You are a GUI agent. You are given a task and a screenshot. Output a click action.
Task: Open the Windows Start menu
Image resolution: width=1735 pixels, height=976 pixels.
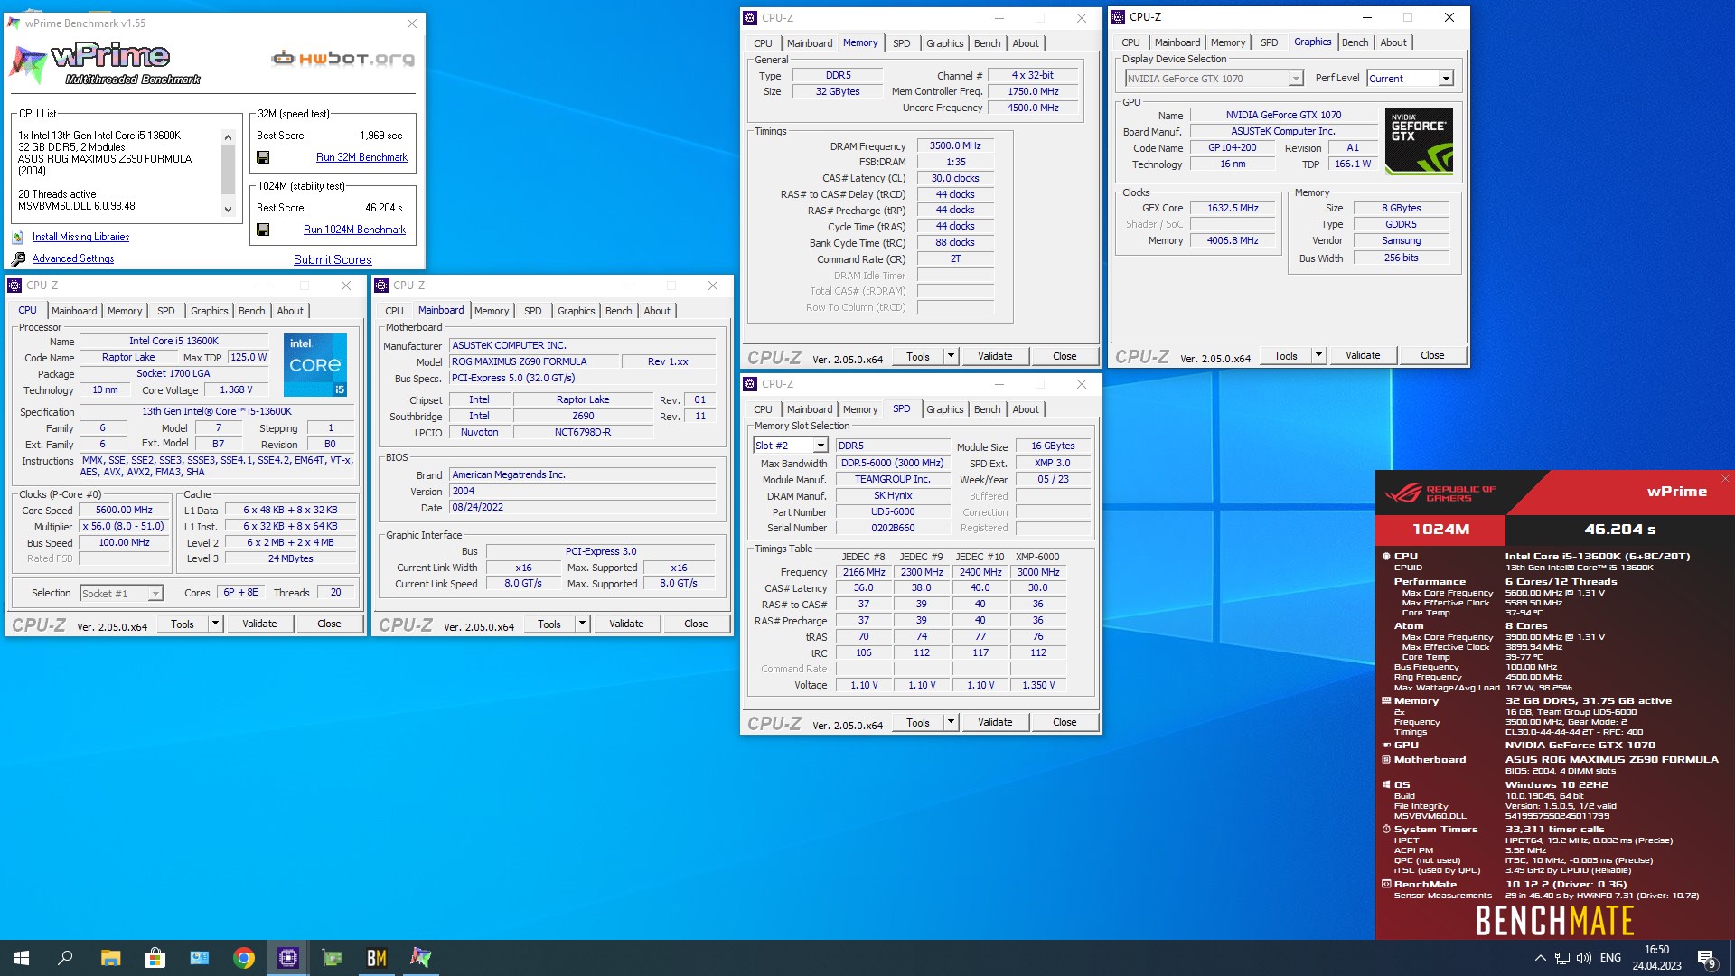[x=22, y=958]
